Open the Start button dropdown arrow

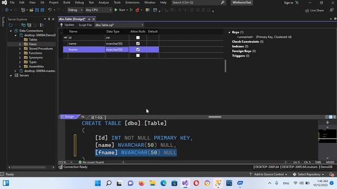point(127,10)
